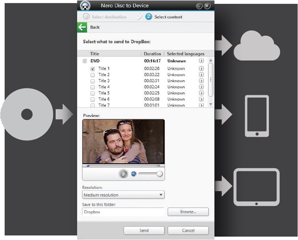Click the Selected languages column header

point(186,54)
